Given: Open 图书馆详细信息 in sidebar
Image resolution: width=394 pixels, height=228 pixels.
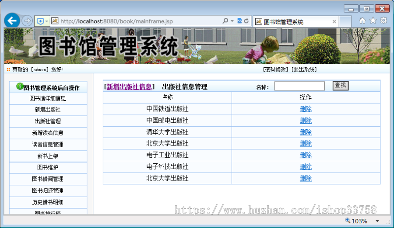Looking at the screenshot, I should [48, 98].
